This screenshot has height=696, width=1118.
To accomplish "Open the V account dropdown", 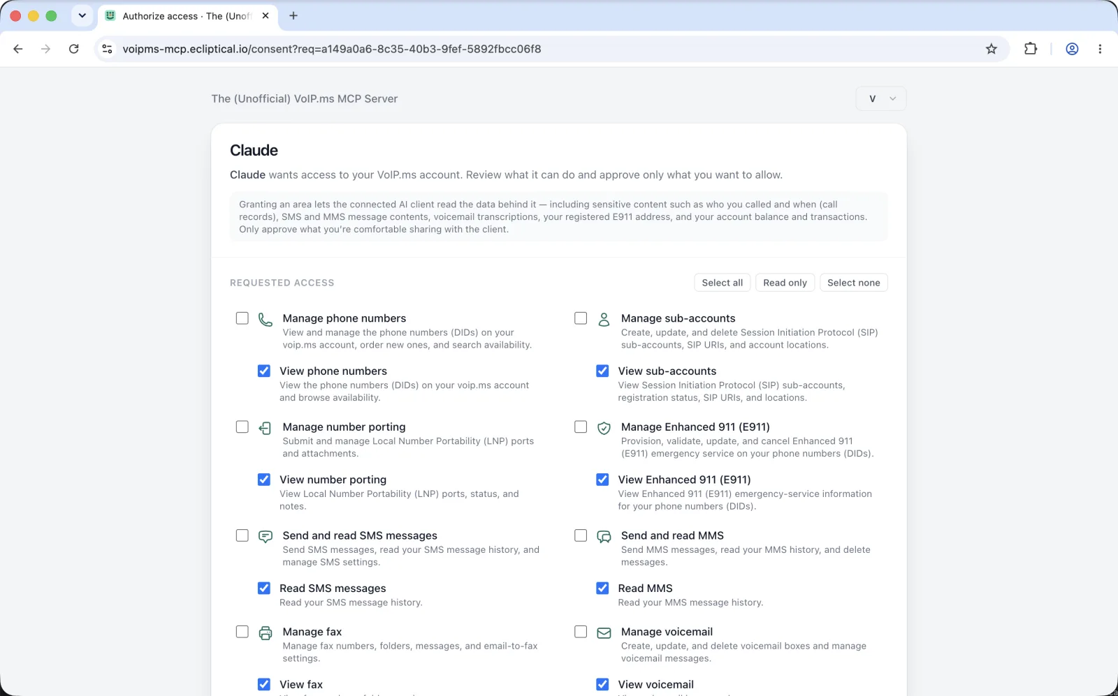I will pos(881,98).
